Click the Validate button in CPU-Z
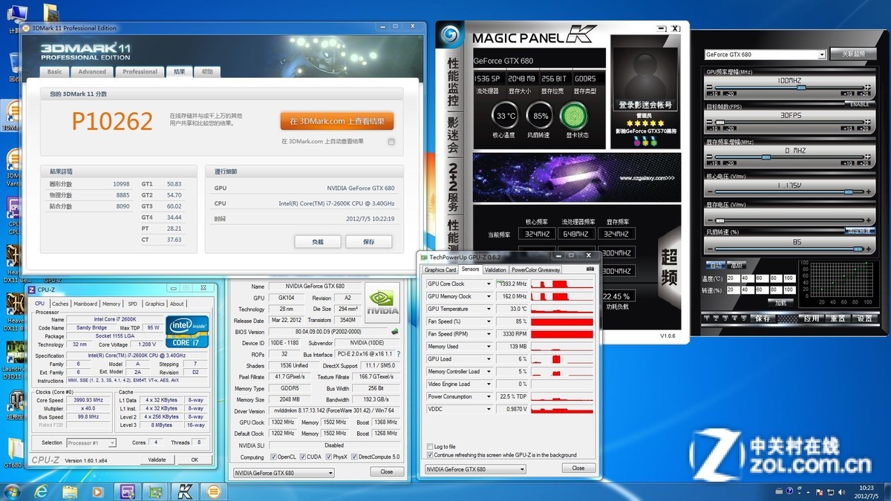Viewport: 891px width, 501px height. tap(157, 459)
